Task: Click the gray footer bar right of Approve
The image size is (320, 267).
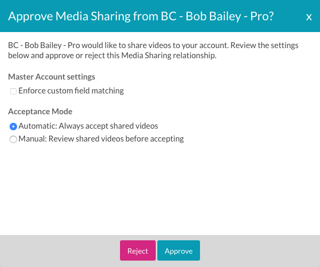Action: 260,251
